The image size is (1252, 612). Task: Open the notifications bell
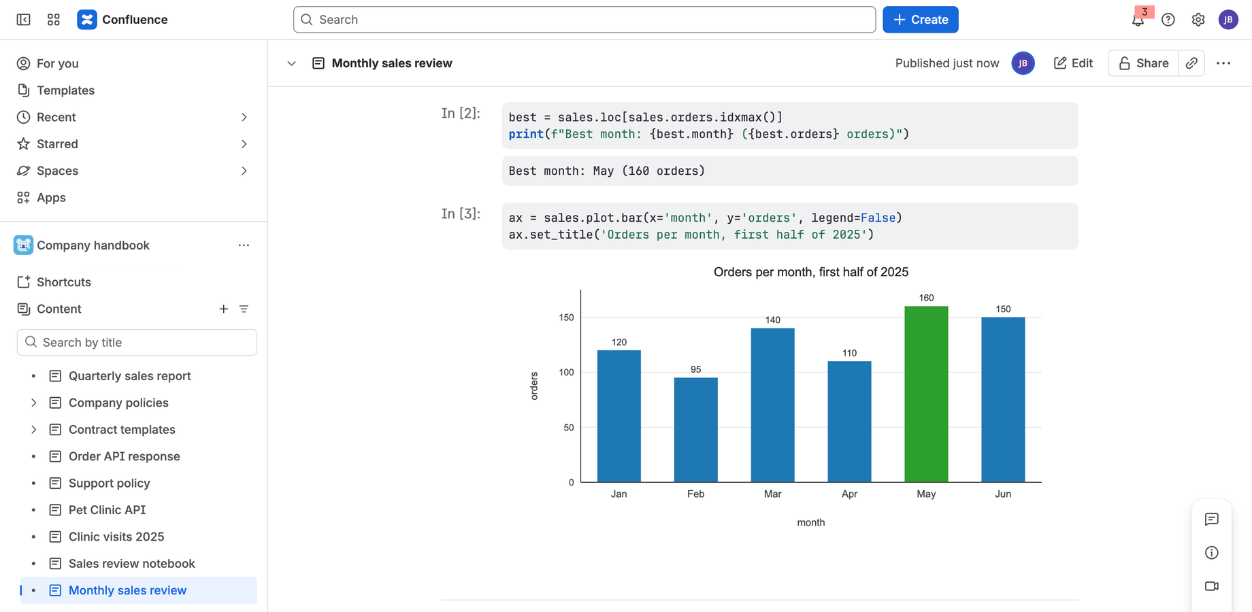pos(1138,20)
